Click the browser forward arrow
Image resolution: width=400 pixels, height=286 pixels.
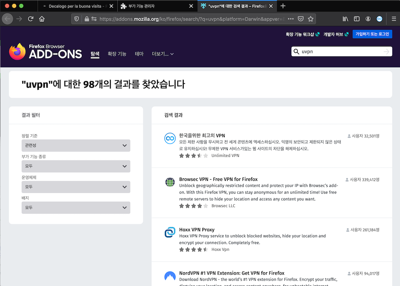[x=19, y=19]
